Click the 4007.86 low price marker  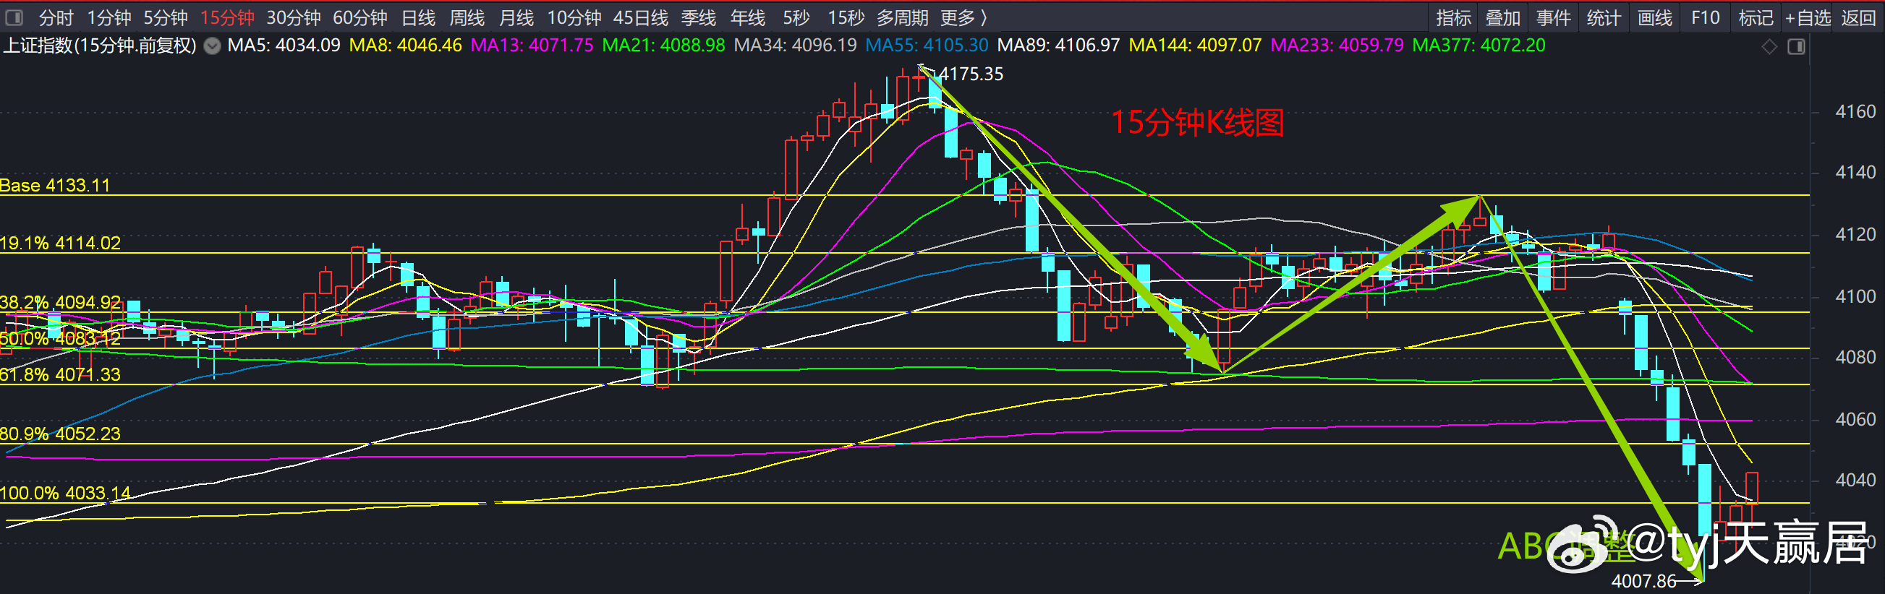tap(1643, 582)
